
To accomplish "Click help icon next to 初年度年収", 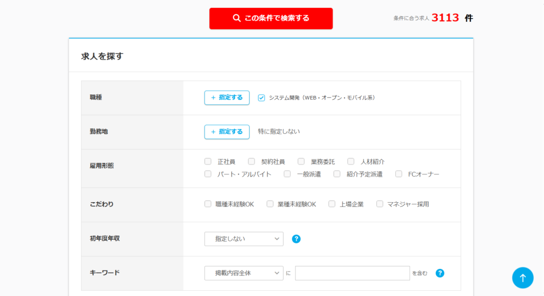I will coord(296,239).
